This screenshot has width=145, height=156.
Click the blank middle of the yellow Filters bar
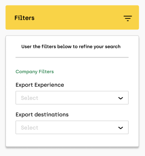[x=79, y=18]
